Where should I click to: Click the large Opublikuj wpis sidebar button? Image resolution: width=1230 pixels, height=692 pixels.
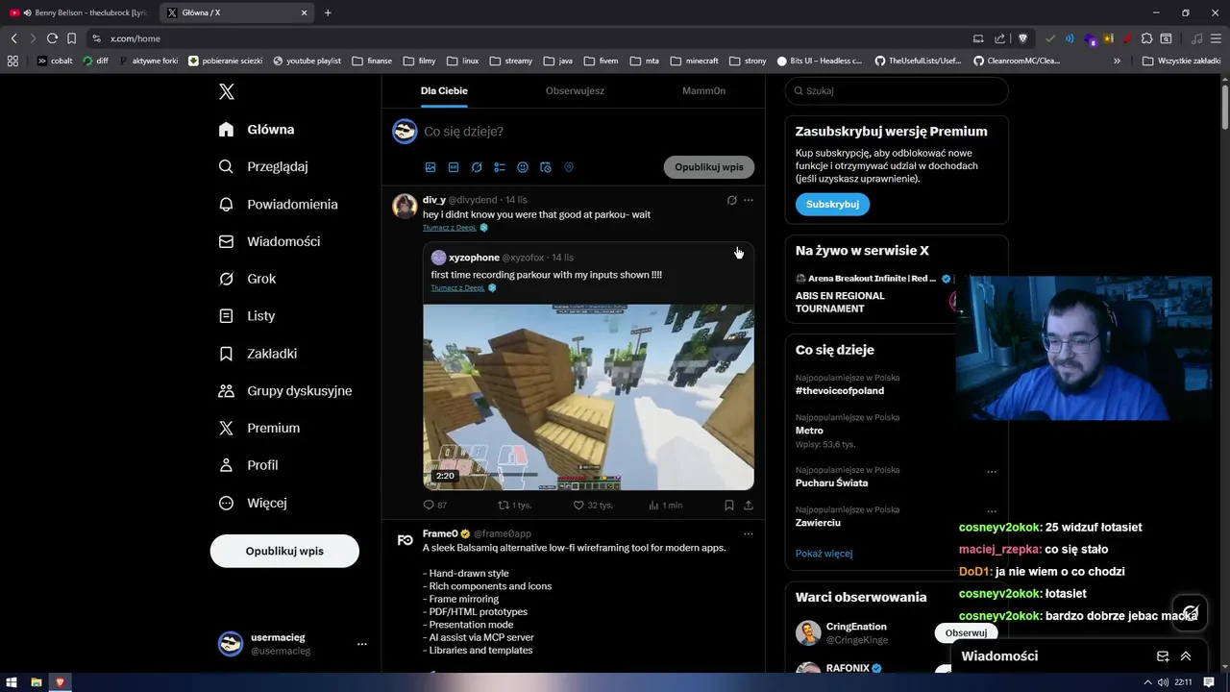point(284,551)
